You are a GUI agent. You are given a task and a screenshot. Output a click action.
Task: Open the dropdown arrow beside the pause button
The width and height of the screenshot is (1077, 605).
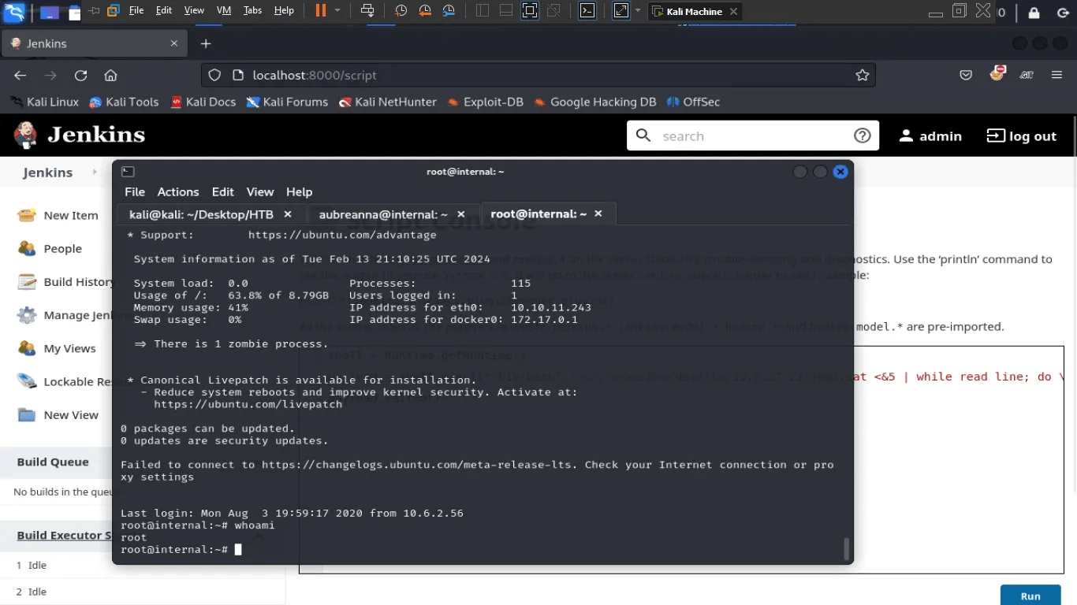coord(337,10)
